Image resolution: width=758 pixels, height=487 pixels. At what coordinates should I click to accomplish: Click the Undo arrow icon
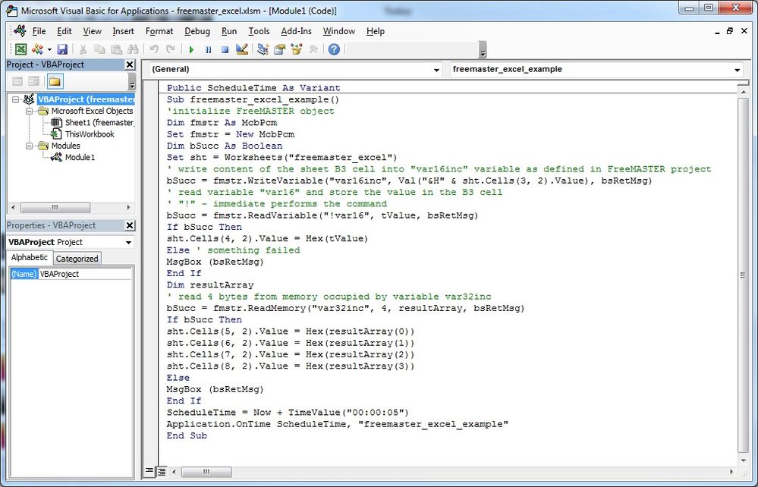point(154,49)
